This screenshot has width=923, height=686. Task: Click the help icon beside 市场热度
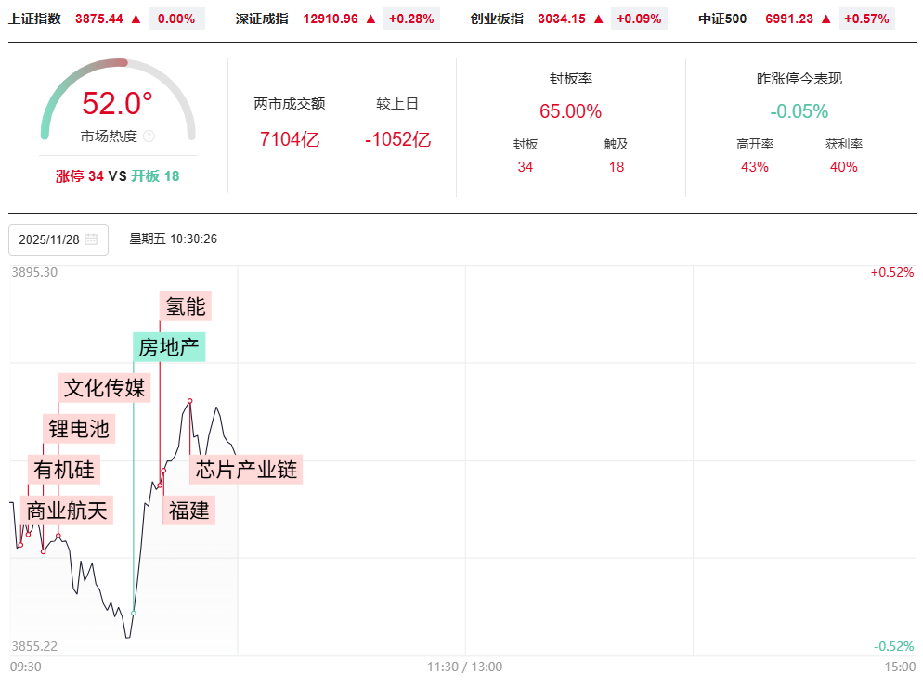pos(149,136)
